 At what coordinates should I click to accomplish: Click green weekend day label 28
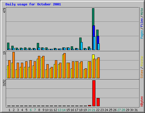click(x=123, y=110)
